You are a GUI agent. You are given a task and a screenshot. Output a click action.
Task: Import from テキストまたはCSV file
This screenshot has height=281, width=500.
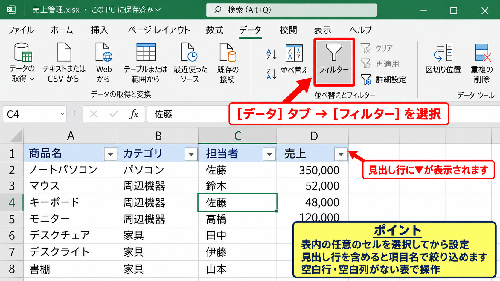[x=64, y=63]
